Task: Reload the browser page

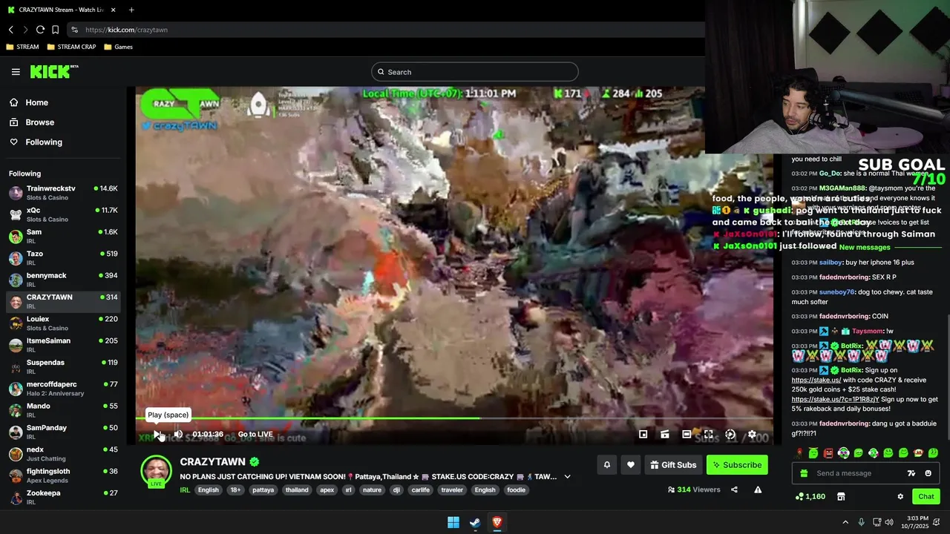Action: pos(40,30)
